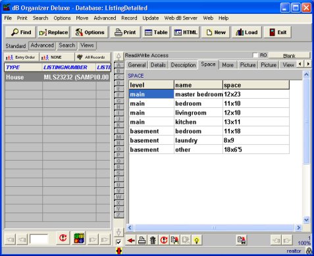Click the Exit toolbar button
The height and width of the screenshot is (256, 314).
pos(278,32)
